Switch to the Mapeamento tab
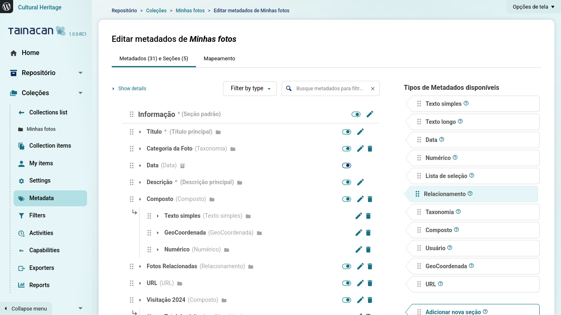This screenshot has height=315, width=561. point(219,58)
